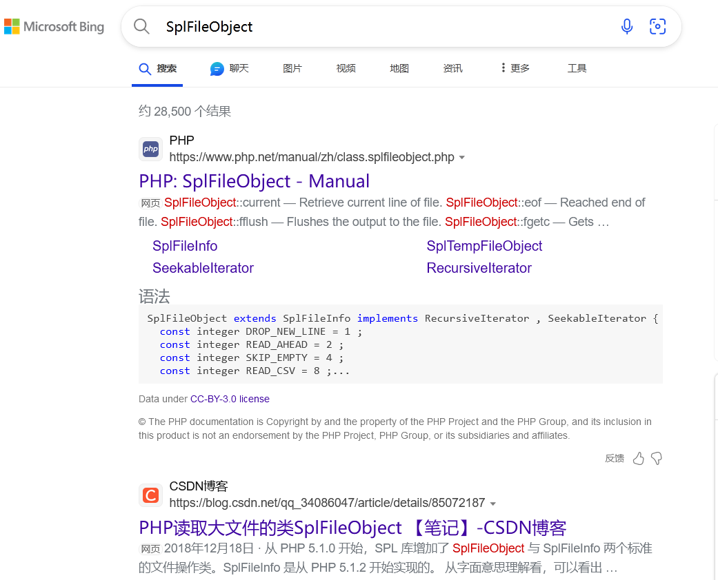
Task: Select the 搜索 tab
Action: coord(157,69)
